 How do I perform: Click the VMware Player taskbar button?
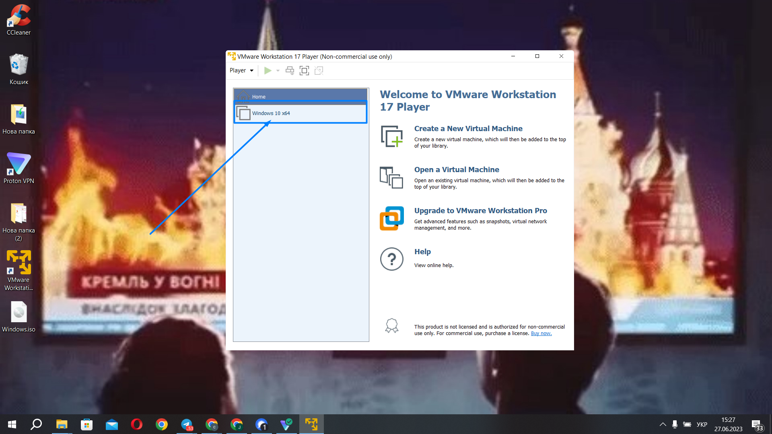coord(311,424)
